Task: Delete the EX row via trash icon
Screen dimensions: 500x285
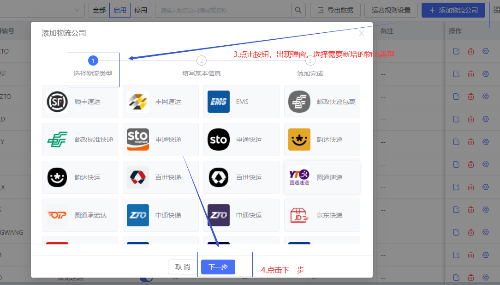Action: pos(471,187)
